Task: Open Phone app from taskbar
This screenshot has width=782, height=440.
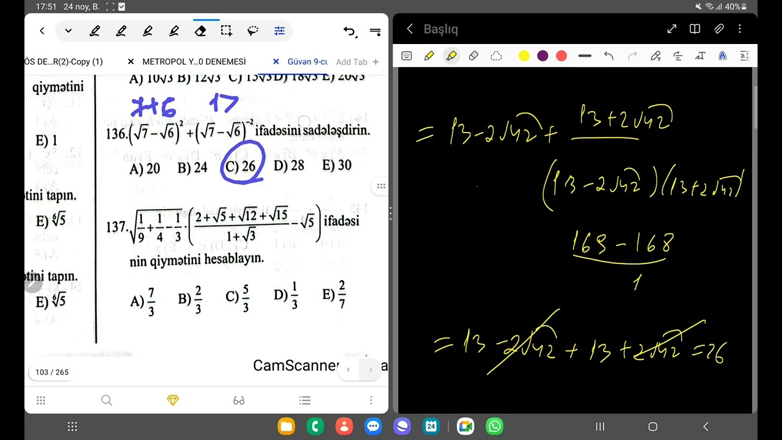Action: [x=315, y=427]
